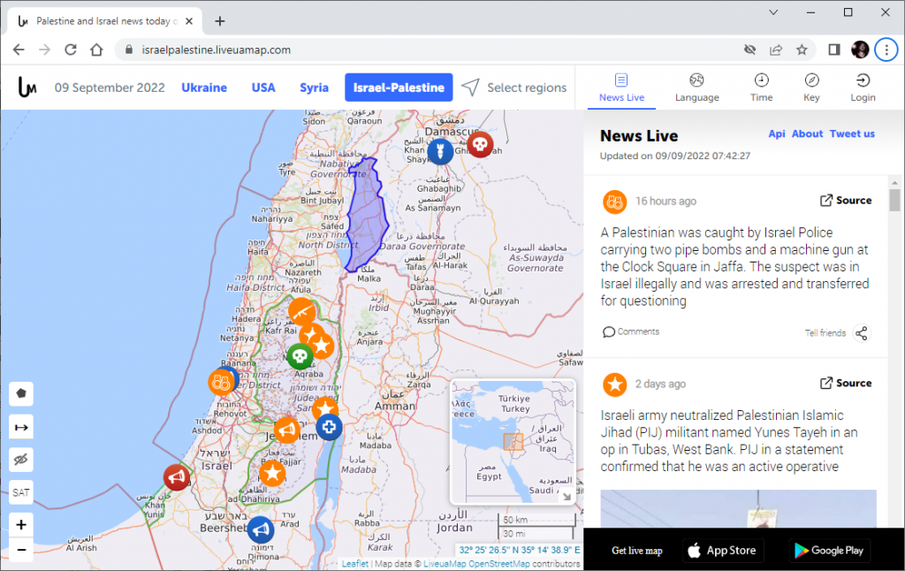This screenshot has height=571, width=905.
Task: Click the distance measurement arrow tool
Action: [20, 426]
